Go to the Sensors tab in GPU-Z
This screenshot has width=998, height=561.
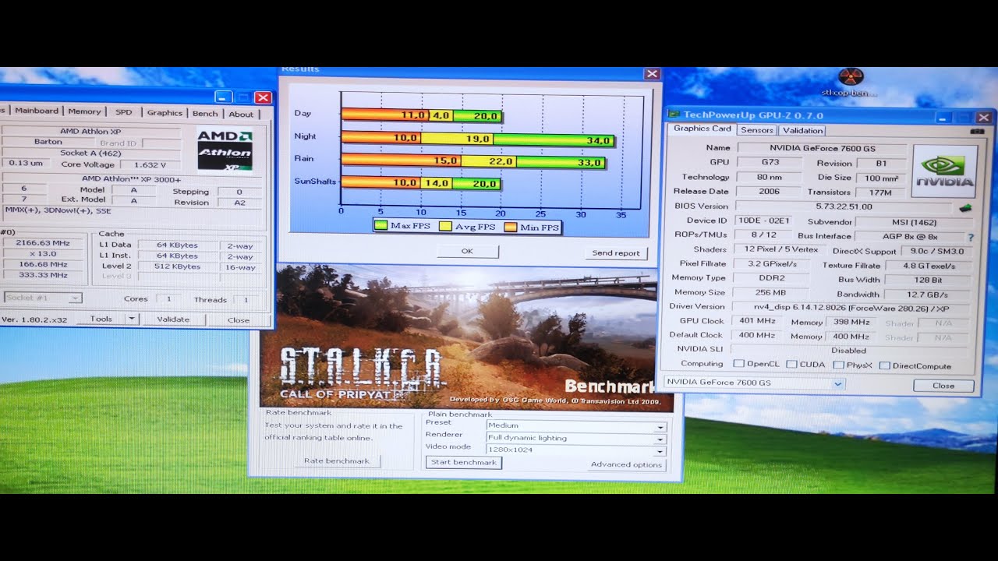coord(756,130)
